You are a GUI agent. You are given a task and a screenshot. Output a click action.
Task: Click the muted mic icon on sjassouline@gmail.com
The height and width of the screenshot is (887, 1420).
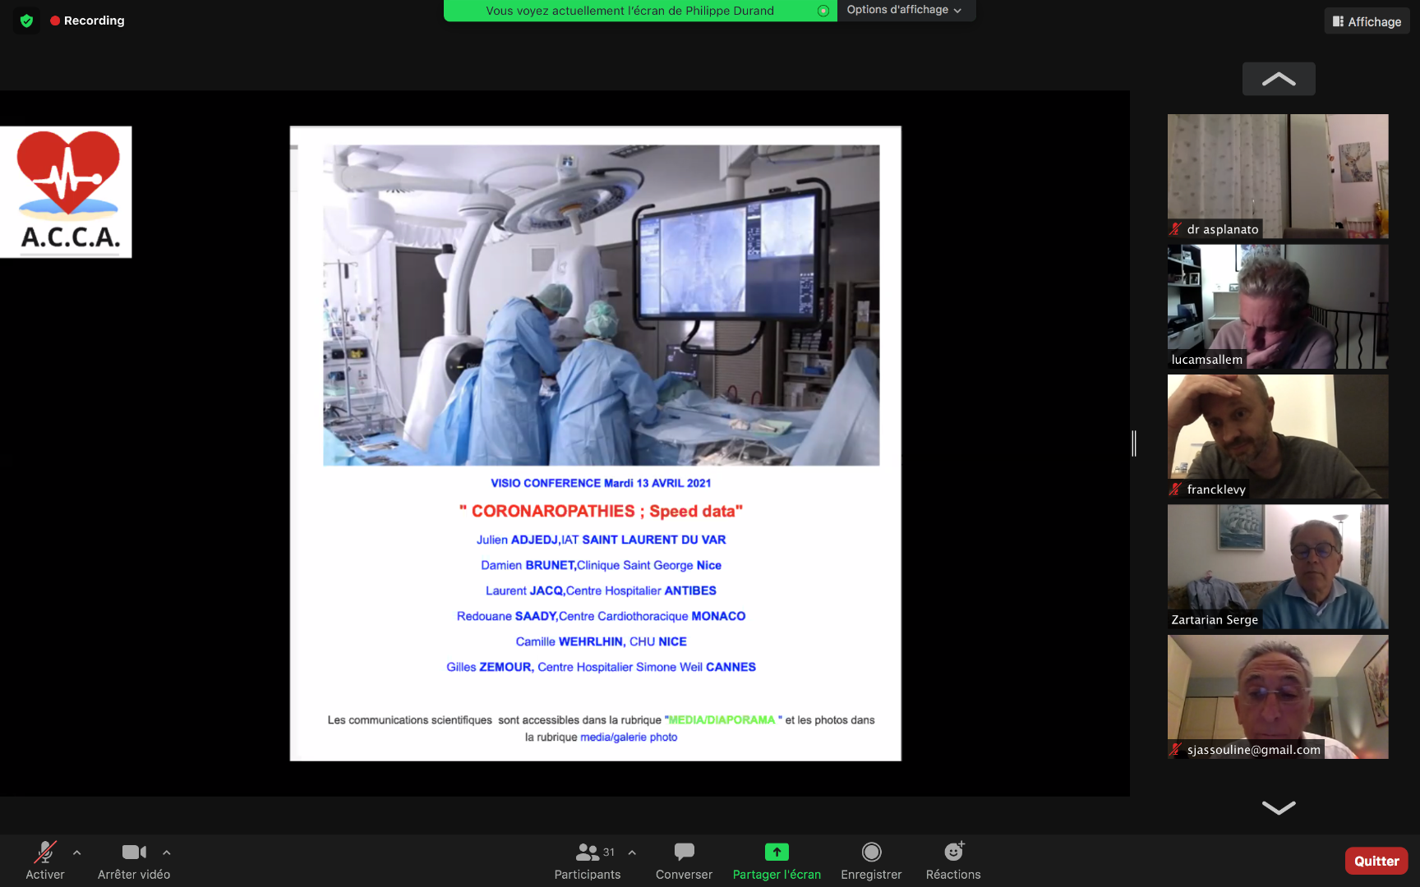click(x=1176, y=749)
